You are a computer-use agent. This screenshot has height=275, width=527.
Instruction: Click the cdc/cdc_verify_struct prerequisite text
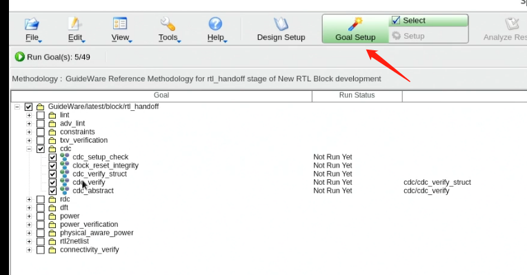(437, 183)
